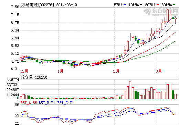Click the 4.31 price axis label

15,69
